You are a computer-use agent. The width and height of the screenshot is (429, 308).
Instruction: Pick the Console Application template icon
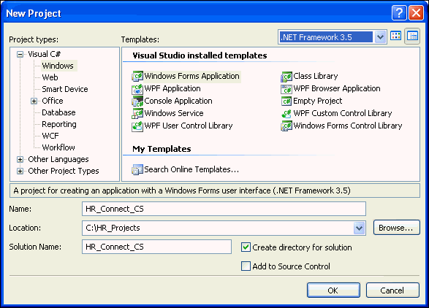click(137, 101)
